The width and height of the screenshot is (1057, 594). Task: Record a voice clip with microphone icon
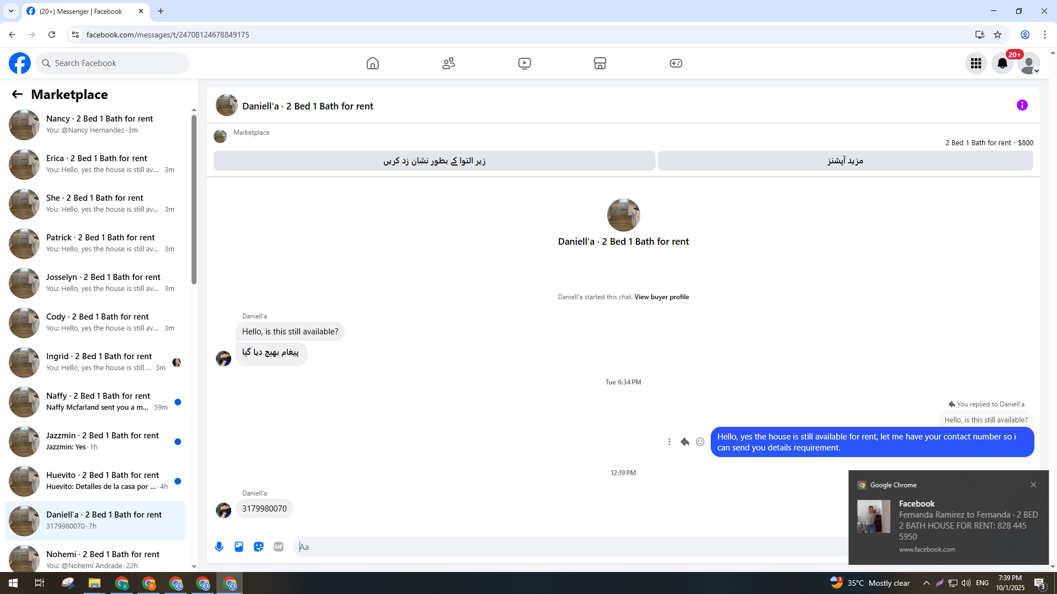(219, 547)
